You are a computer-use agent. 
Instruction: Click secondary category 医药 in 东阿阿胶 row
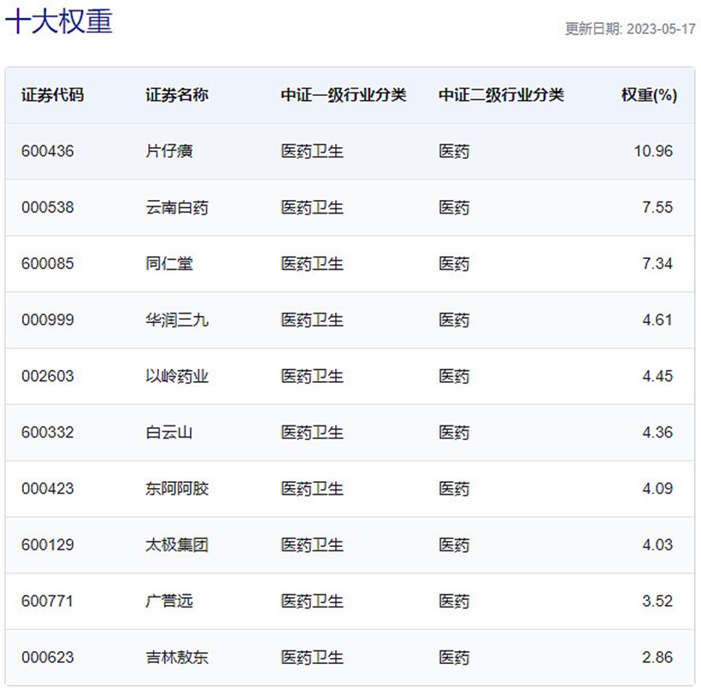[454, 489]
